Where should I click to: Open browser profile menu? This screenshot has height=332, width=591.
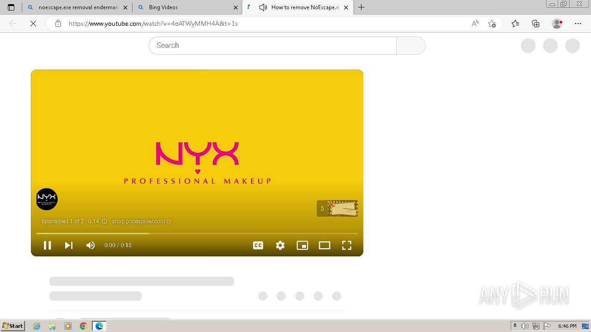(x=557, y=24)
